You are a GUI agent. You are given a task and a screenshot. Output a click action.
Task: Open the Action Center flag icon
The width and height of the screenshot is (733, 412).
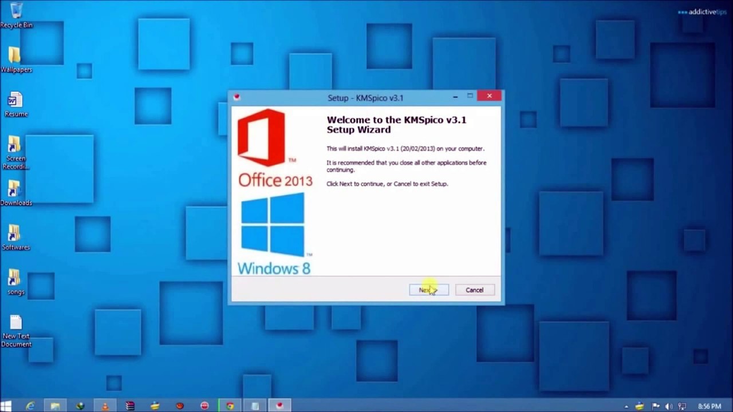(656, 407)
